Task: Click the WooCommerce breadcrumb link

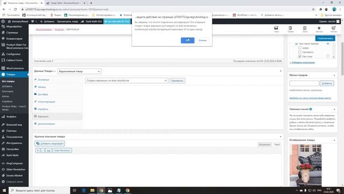Action: tap(44, 29)
